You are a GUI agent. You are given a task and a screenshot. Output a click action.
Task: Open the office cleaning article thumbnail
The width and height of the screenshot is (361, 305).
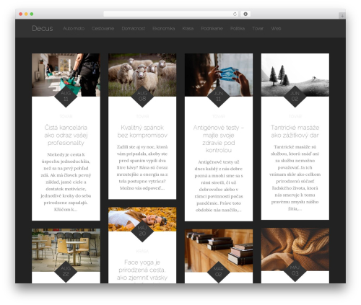point(66,74)
